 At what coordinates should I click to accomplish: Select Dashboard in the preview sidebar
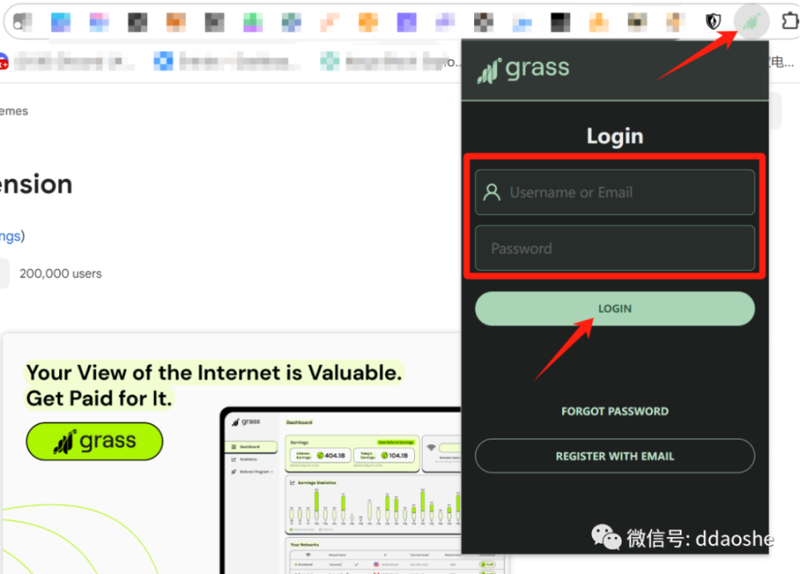pyautogui.click(x=249, y=447)
